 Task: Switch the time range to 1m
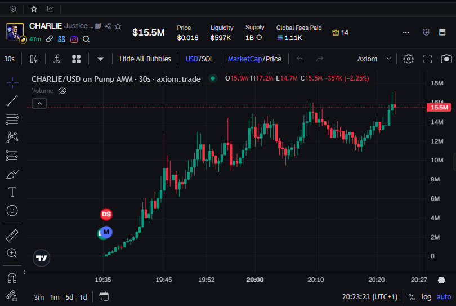pos(55,297)
